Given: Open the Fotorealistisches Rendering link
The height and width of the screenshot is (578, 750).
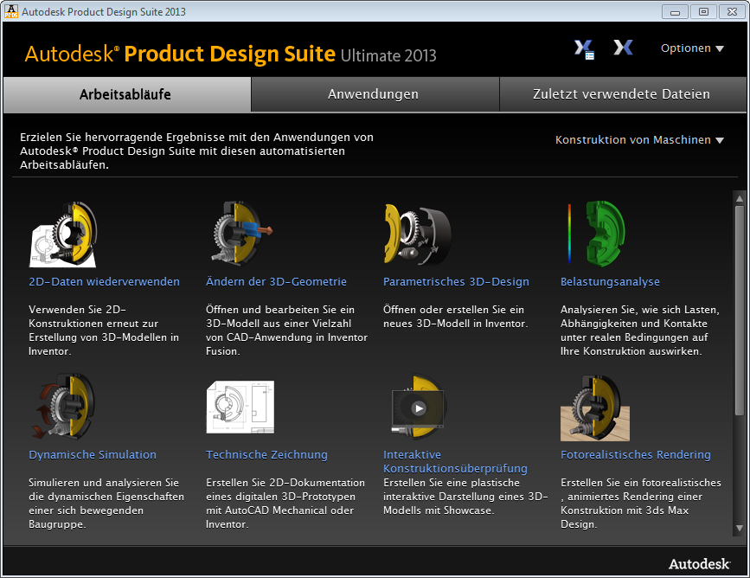Looking at the screenshot, I should [x=635, y=454].
